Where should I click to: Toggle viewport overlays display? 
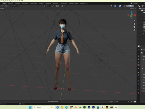coord(120,6)
